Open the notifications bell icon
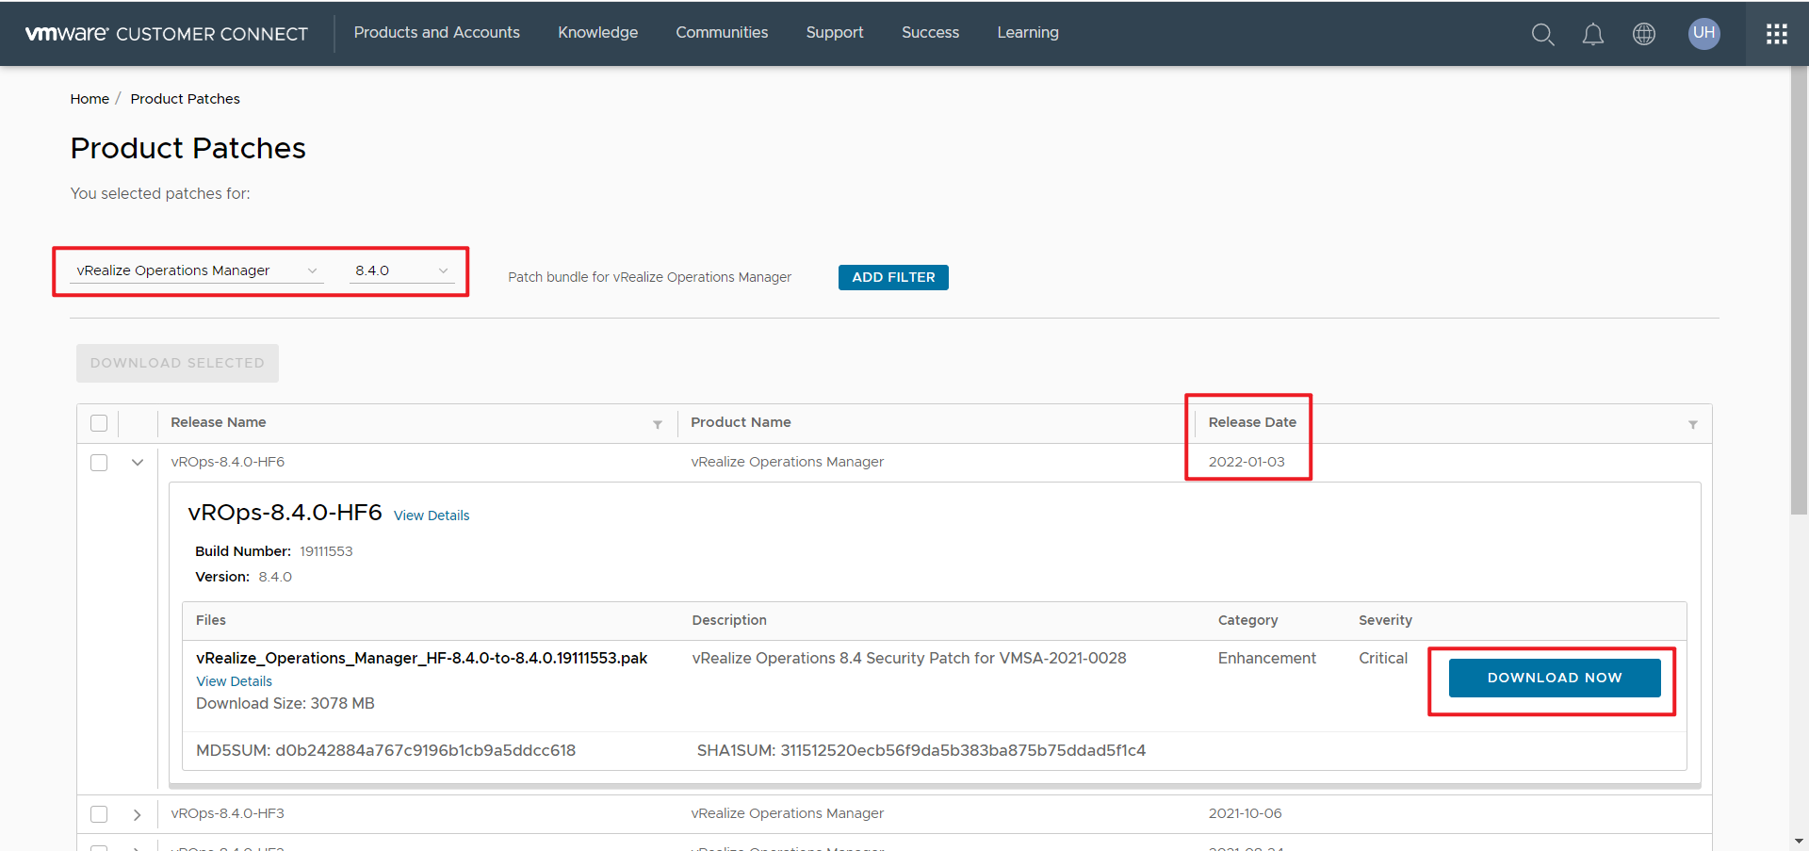This screenshot has width=1809, height=851. click(1592, 34)
